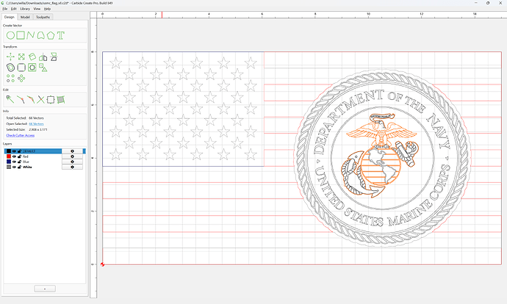
Task: Select the Crop/bounding box edit tool
Action: click(51, 100)
